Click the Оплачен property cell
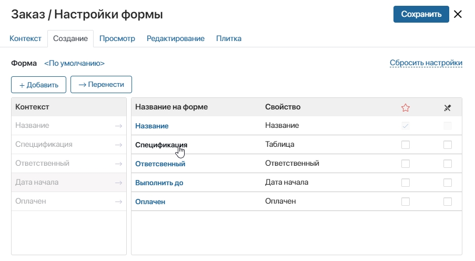475x261 pixels. click(280, 201)
